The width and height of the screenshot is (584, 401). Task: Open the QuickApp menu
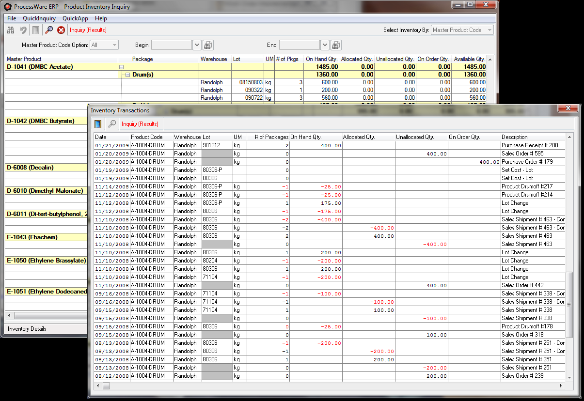[75, 18]
